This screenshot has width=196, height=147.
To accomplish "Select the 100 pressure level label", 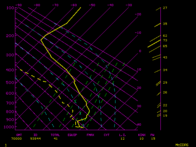I will pyautogui.click(x=10, y=8).
